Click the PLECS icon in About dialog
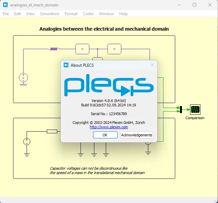The width and height of the screenshot is (218, 203). pos(66,65)
